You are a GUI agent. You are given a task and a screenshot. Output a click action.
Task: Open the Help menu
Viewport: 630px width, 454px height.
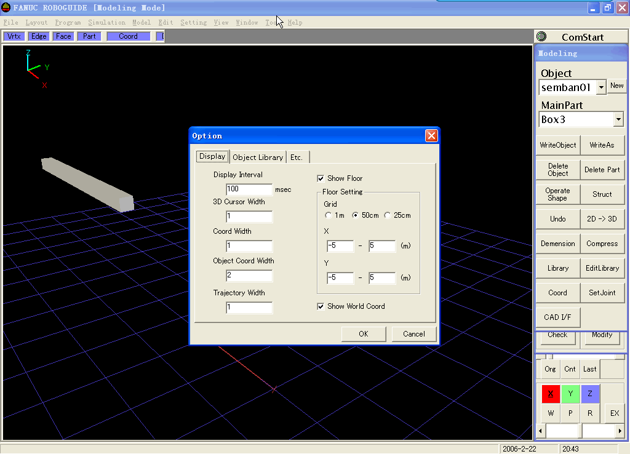295,23
